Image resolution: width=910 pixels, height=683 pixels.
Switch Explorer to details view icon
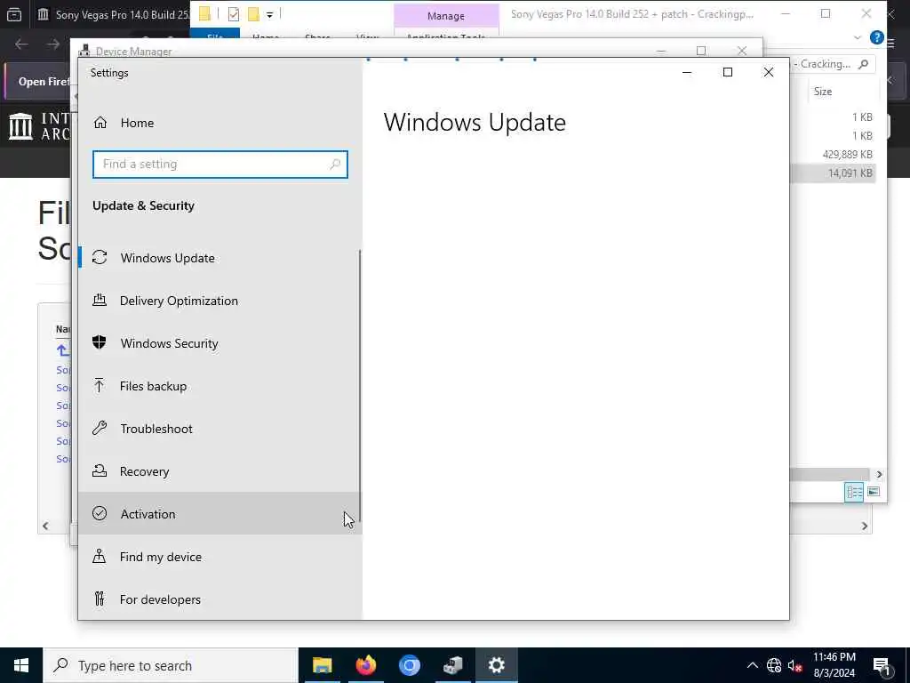click(x=854, y=492)
